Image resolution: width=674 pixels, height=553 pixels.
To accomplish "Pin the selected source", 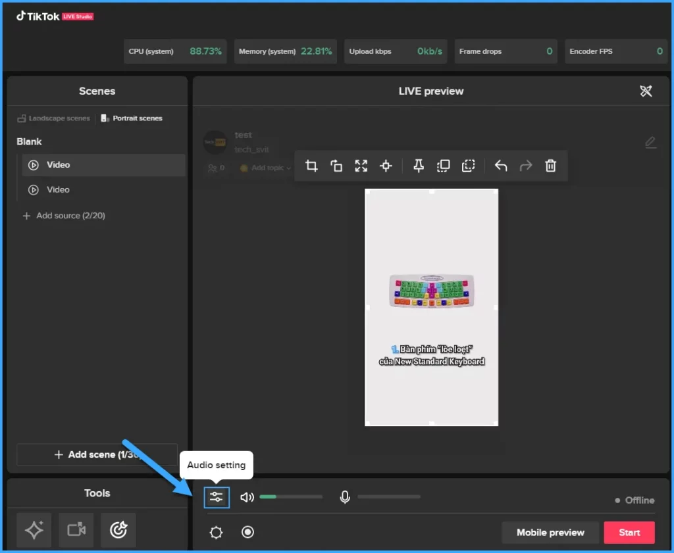I will [x=418, y=166].
